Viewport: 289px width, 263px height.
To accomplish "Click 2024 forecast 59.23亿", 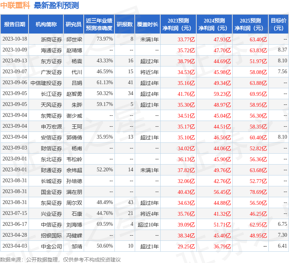I will [222, 94].
